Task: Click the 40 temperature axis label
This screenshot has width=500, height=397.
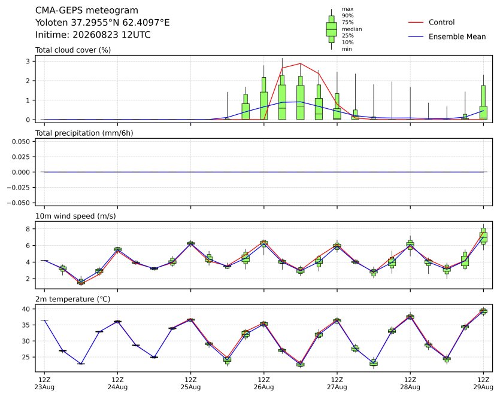Action: (x=26, y=309)
